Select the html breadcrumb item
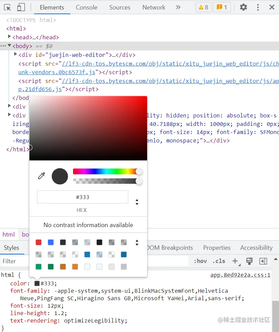 click(x=9, y=235)
